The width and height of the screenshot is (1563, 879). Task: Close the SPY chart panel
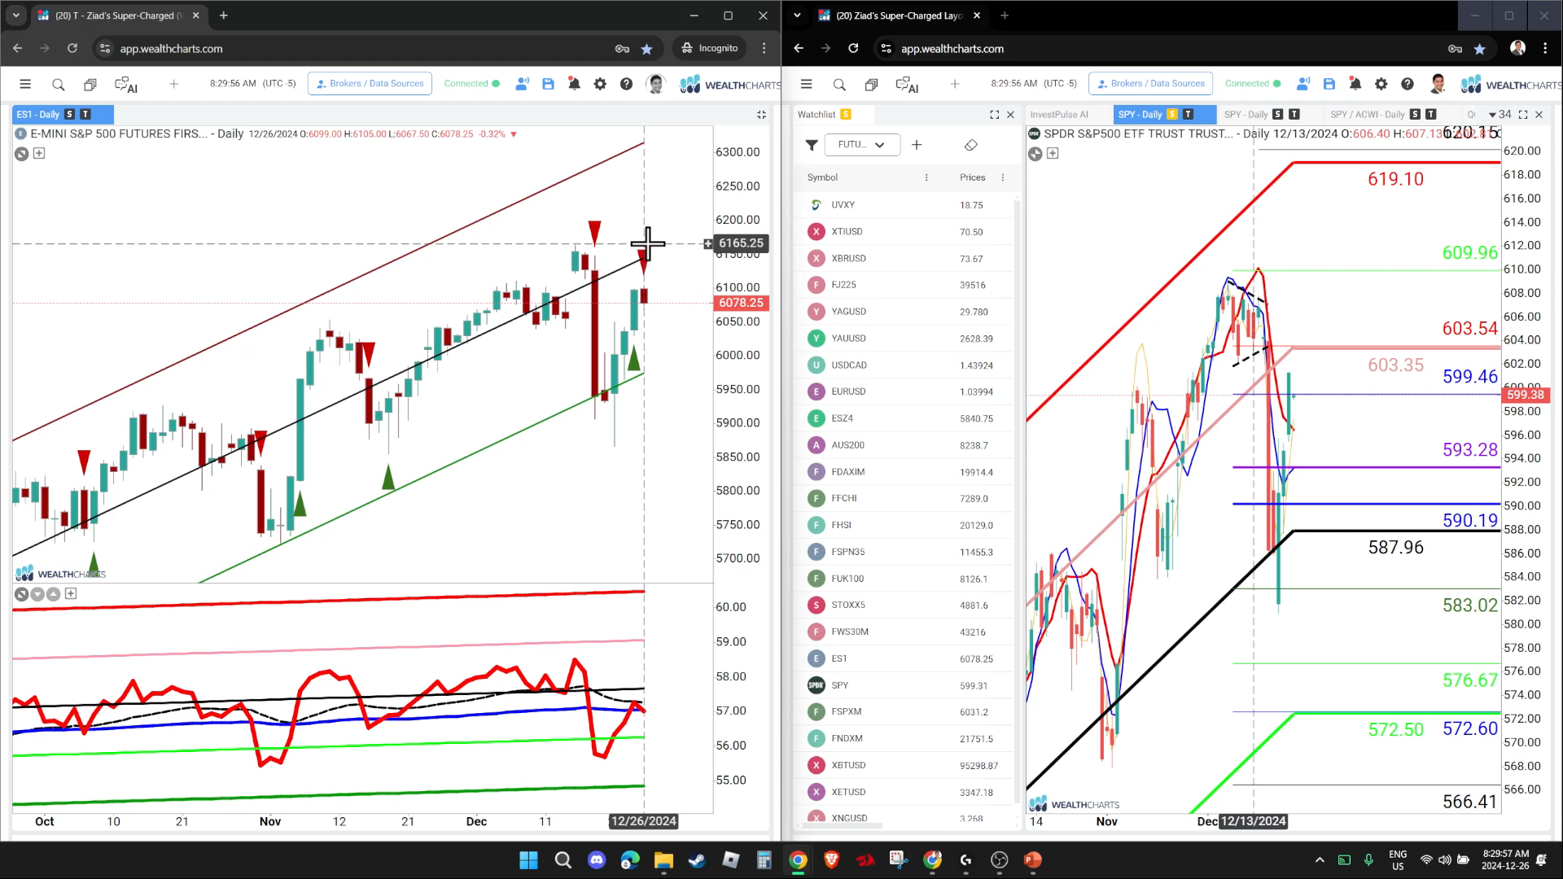(1539, 115)
